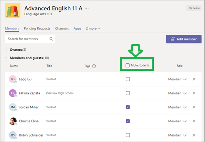The width and height of the screenshot is (205, 142).
Task: Open Robin Schneider's Member role dropdown
Action: pos(177,135)
